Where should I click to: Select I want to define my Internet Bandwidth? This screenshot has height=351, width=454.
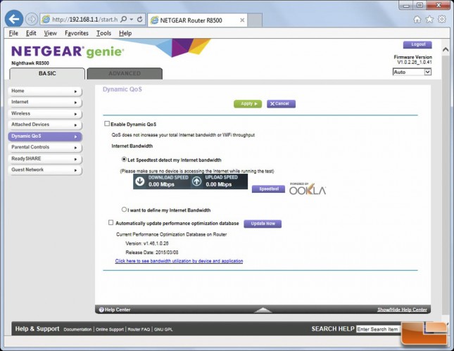point(124,209)
